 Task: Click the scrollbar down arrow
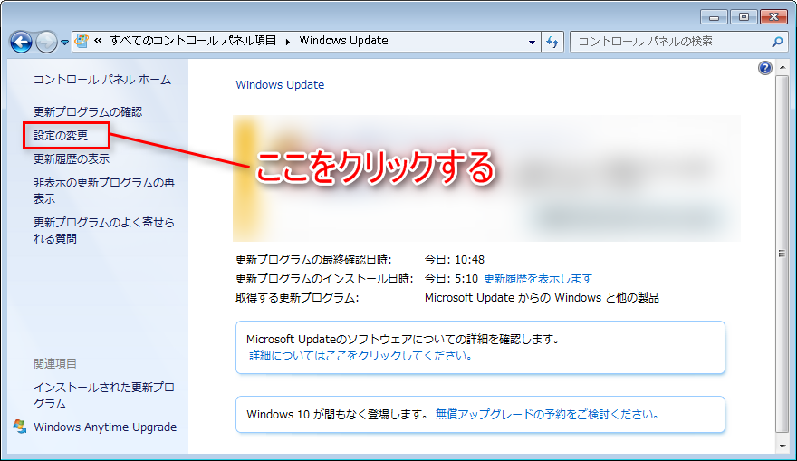point(783,447)
